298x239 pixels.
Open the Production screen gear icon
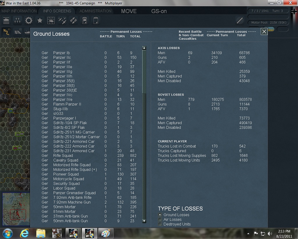point(29,21)
